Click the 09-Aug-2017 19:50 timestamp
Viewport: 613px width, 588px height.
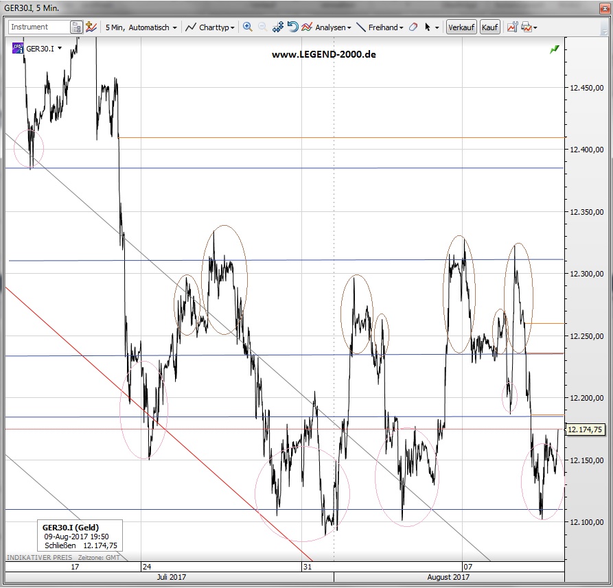(76, 537)
